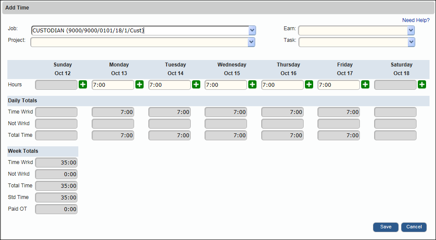
Task: Expand the Project dropdown
Action: (251, 42)
